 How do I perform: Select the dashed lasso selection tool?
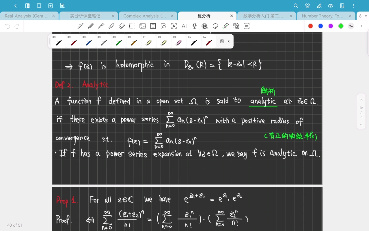(132, 26)
